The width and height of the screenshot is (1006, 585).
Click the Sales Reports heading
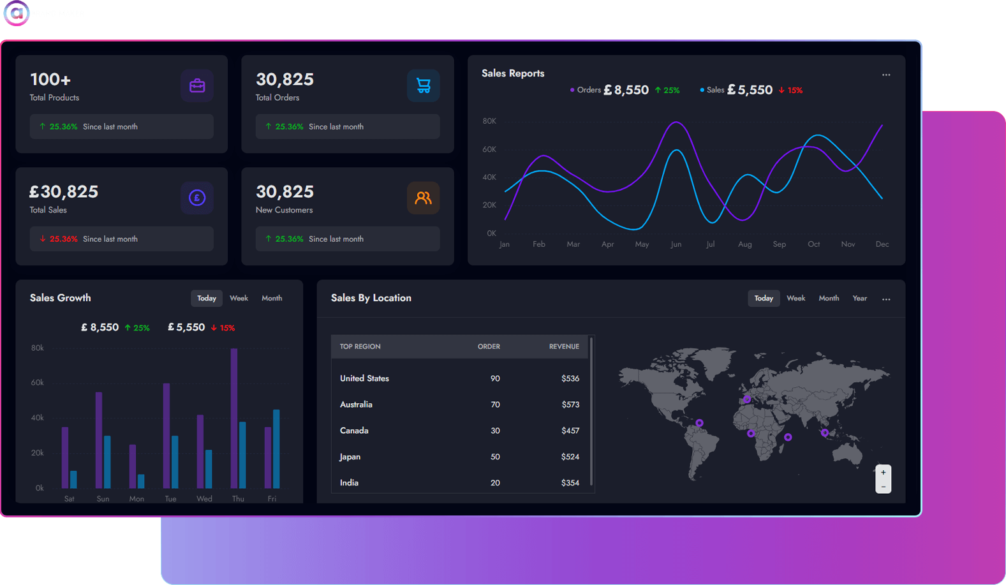pyautogui.click(x=513, y=73)
